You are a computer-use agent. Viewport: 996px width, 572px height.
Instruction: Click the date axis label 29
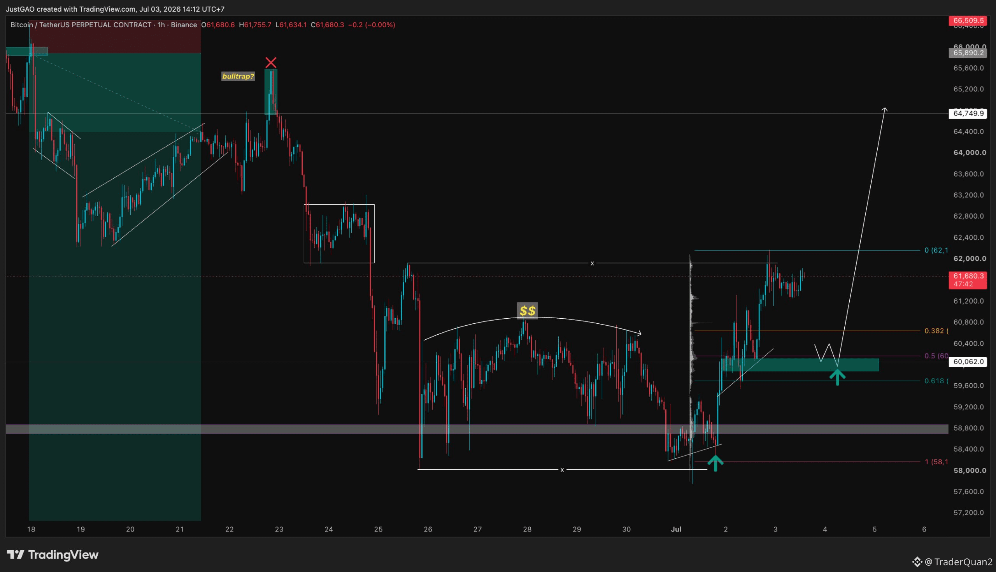(x=577, y=530)
